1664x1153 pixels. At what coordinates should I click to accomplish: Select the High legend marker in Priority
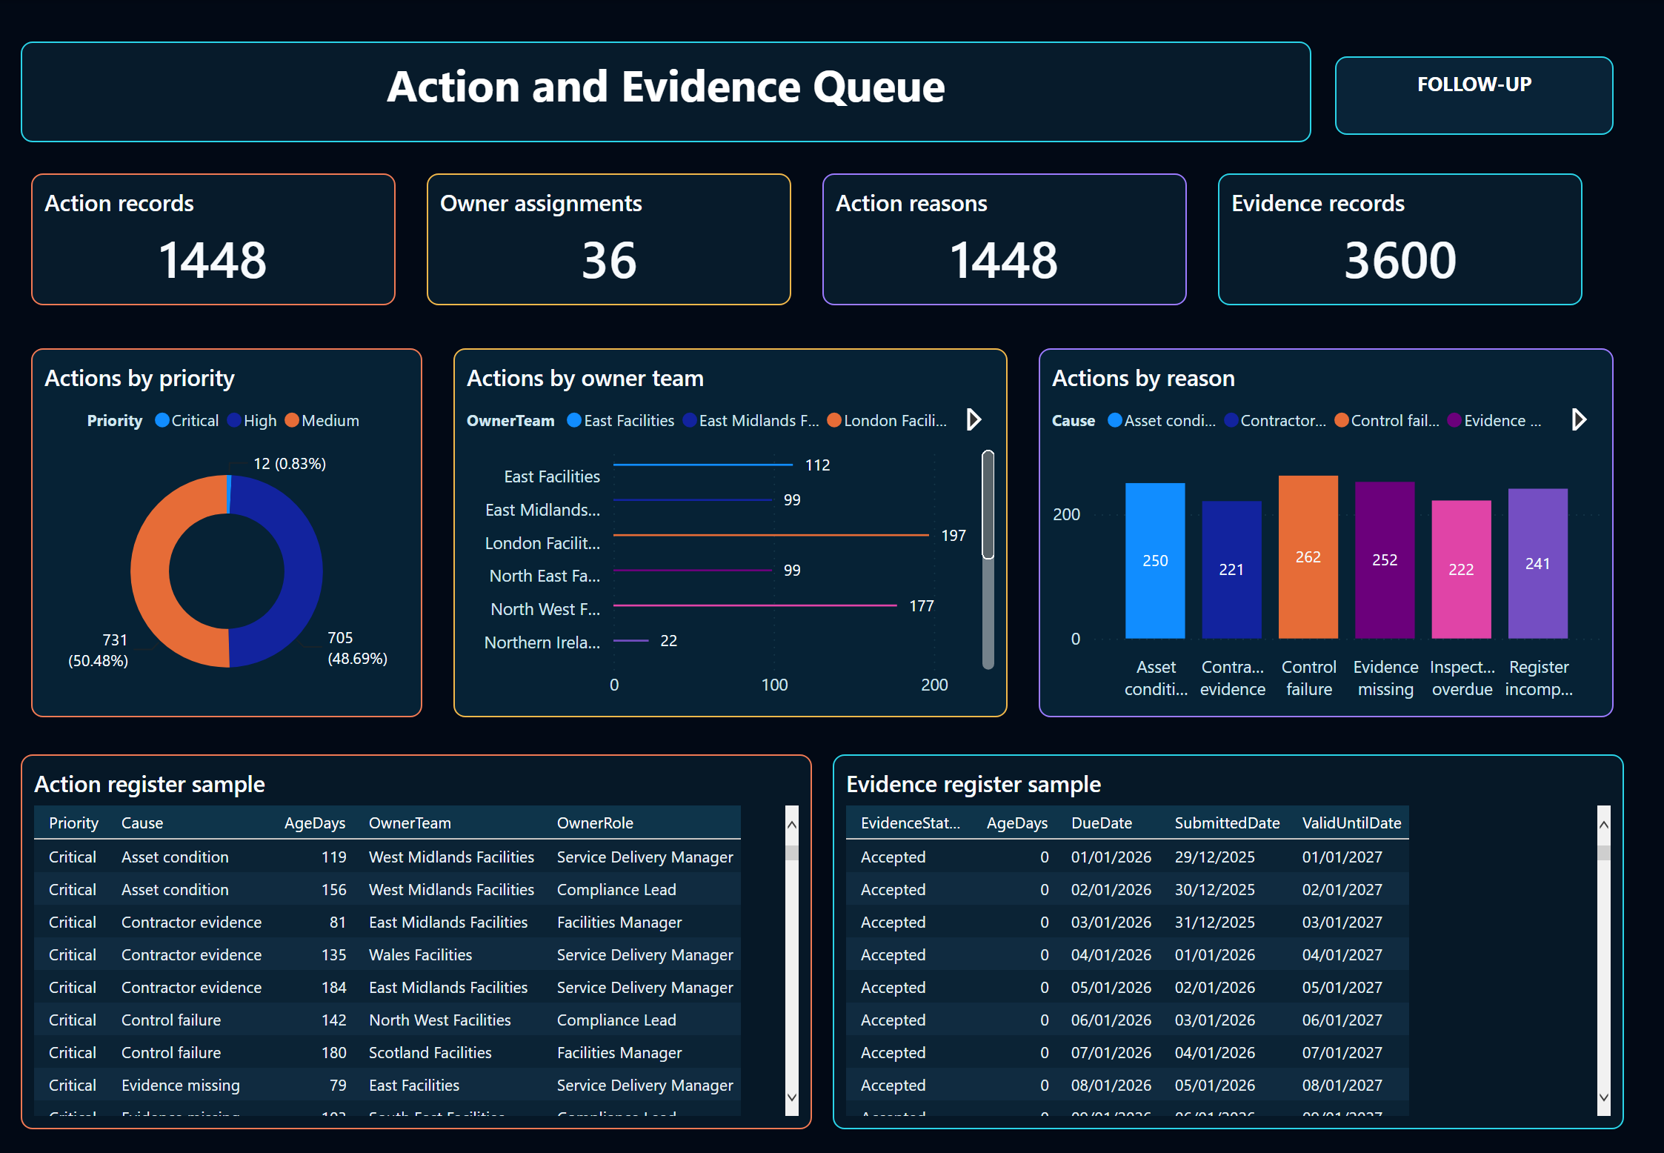coord(234,420)
